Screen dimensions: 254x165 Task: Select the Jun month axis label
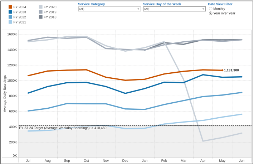tap(242, 161)
